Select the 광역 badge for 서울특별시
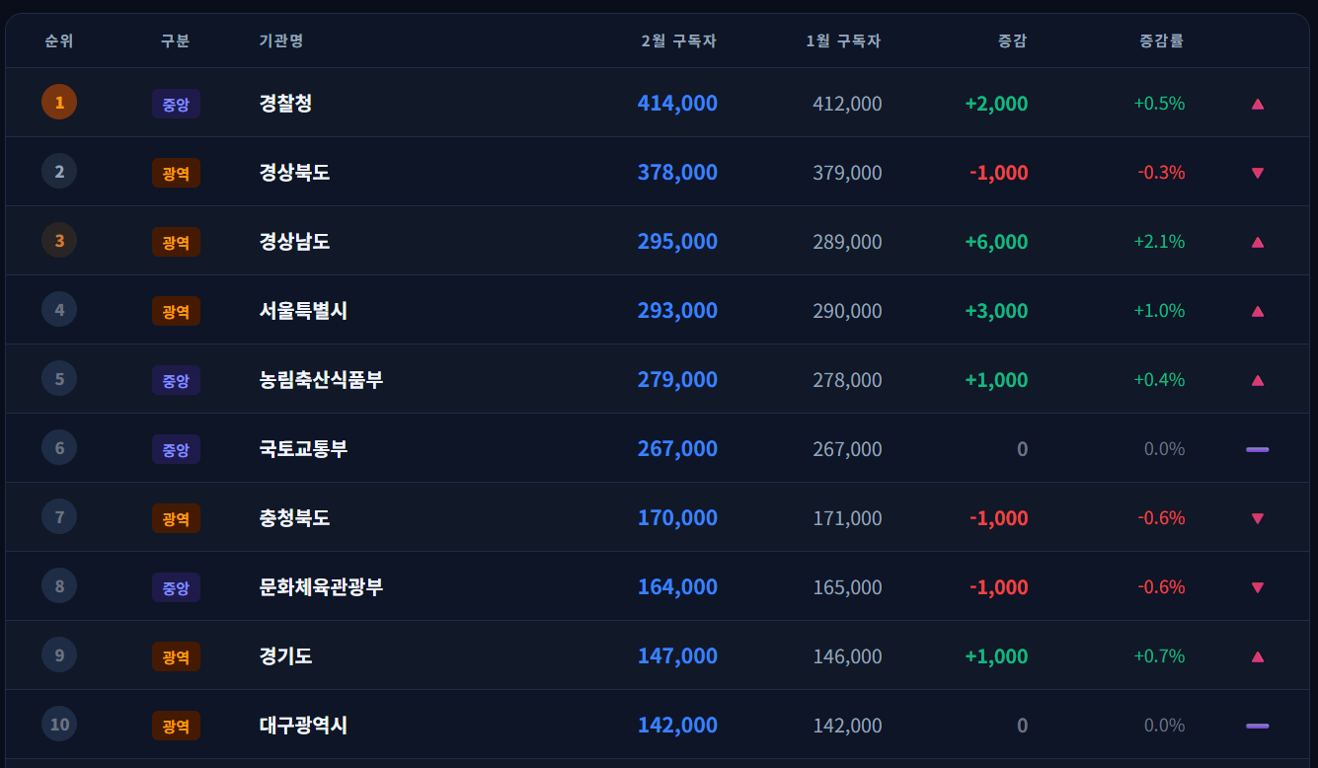The width and height of the screenshot is (1318, 768). tap(176, 310)
